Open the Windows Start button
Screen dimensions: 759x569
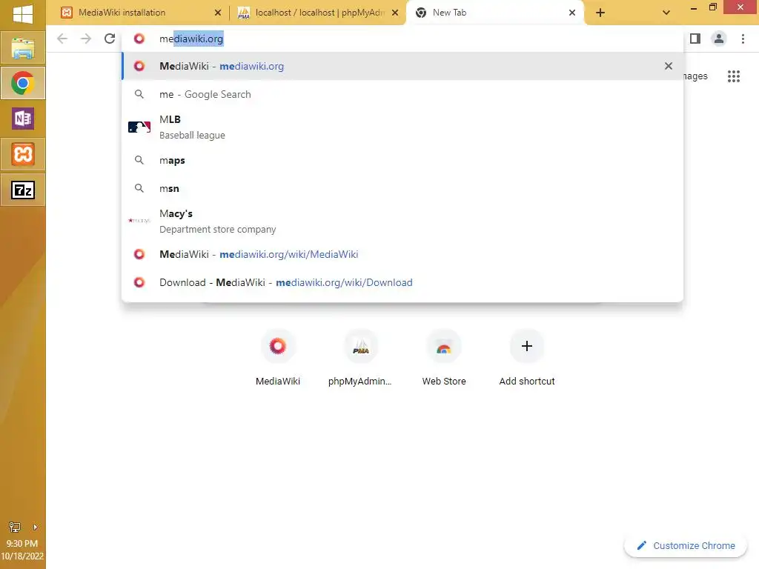(x=23, y=13)
